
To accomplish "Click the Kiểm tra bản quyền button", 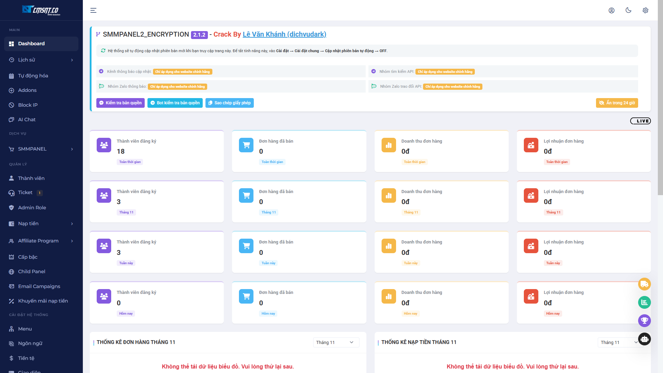I will click(x=120, y=103).
